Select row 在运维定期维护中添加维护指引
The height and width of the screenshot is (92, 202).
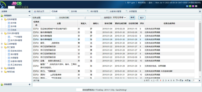(113, 29)
